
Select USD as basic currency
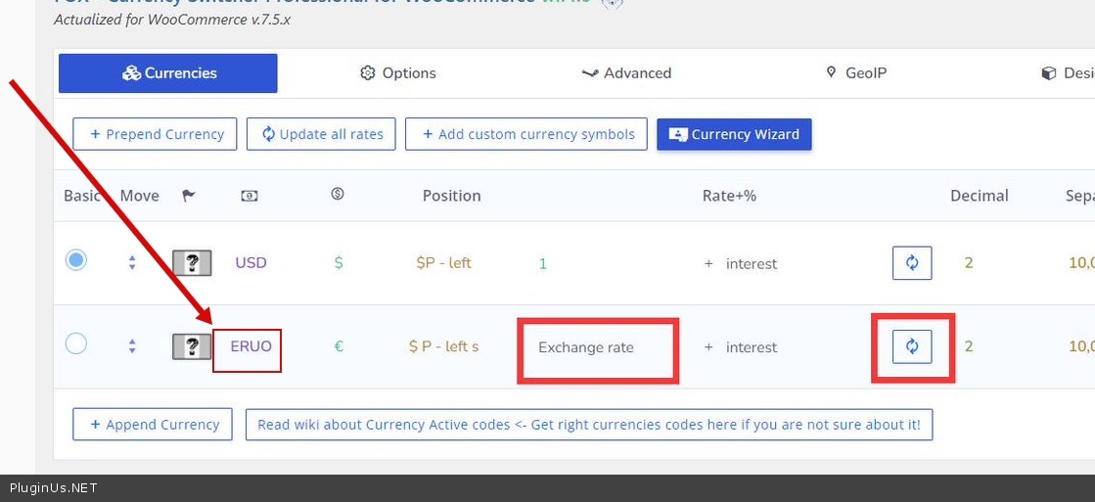(75, 260)
